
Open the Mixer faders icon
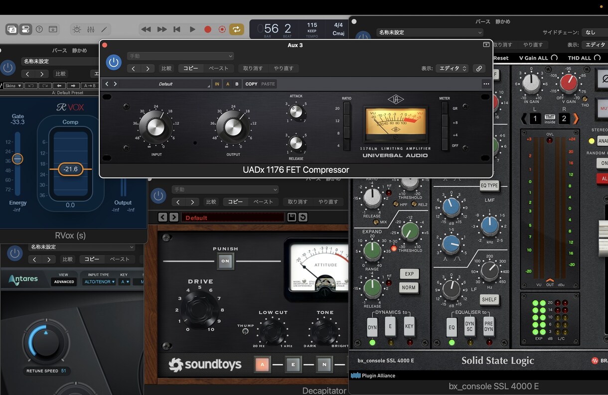[91, 29]
